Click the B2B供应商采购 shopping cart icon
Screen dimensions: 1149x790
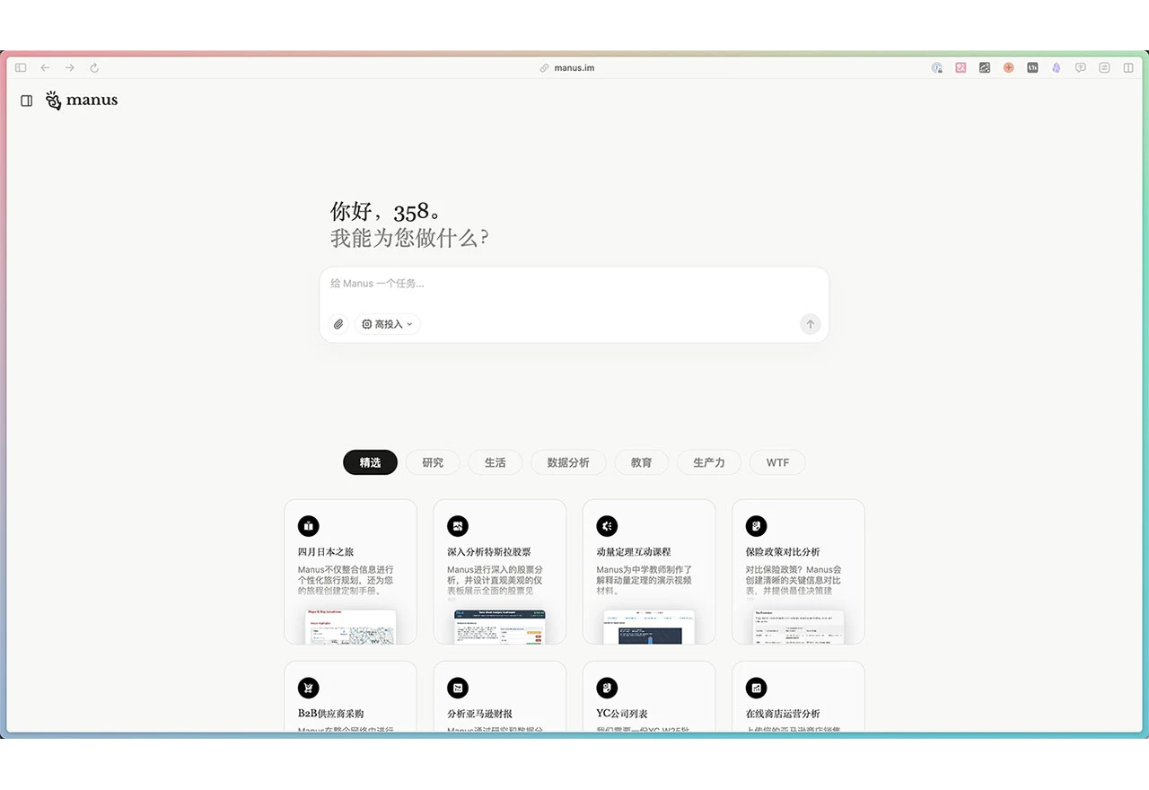(308, 689)
